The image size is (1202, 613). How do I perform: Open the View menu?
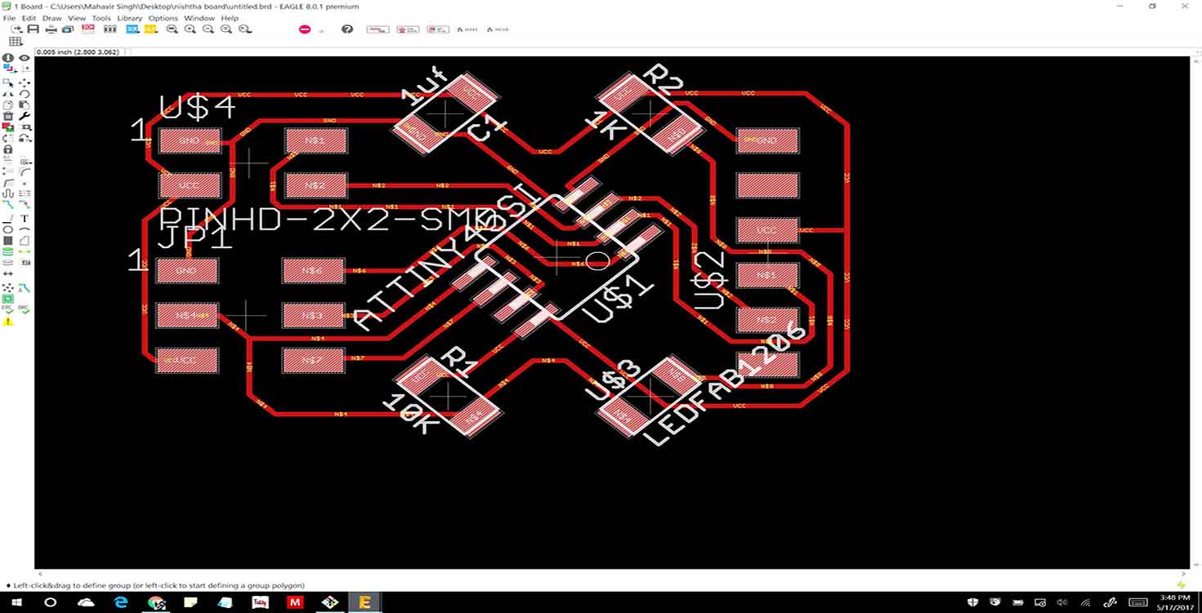pos(77,18)
